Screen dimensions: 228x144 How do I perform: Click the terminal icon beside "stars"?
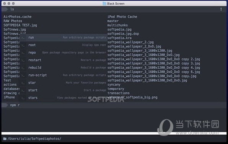click(x=23, y=98)
